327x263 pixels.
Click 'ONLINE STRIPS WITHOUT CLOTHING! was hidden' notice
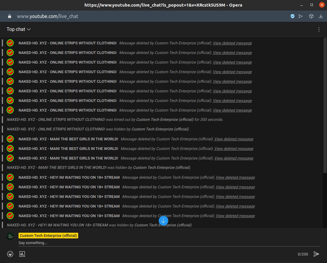click(x=98, y=129)
